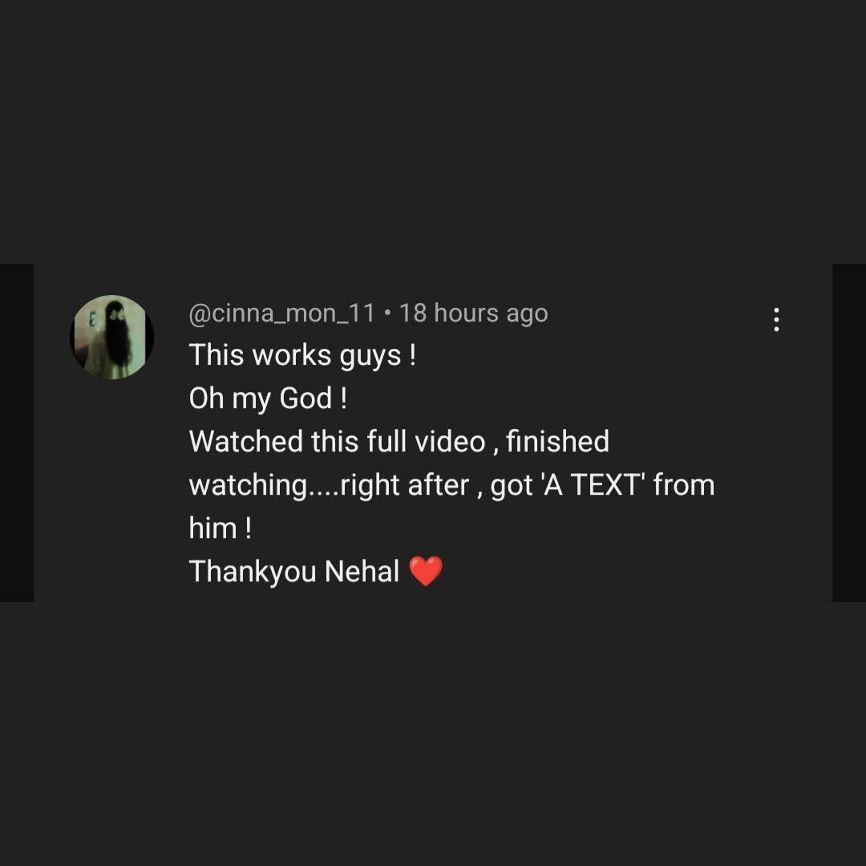Open the cinna_mon_11 profile picture
866x866 pixels.
pyautogui.click(x=111, y=337)
